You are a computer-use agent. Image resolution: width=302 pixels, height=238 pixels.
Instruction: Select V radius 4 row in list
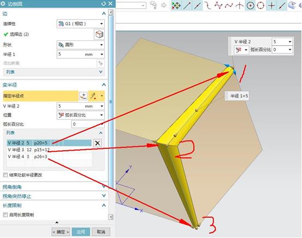coord(49,157)
